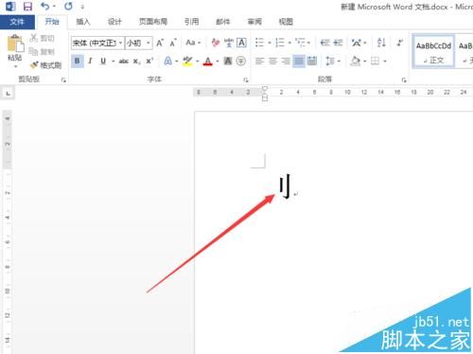Redo the last action
Image resolution: width=473 pixels, height=354 pixels.
[x=68, y=7]
